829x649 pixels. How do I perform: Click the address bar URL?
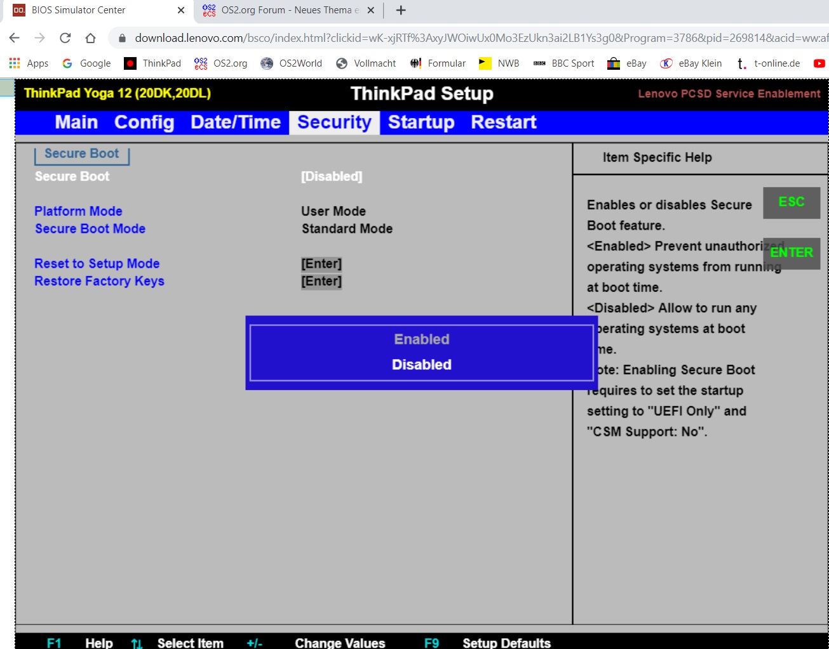point(481,38)
